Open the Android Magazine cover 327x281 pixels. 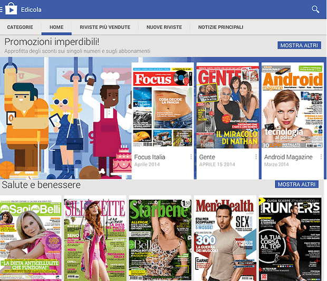click(293, 107)
